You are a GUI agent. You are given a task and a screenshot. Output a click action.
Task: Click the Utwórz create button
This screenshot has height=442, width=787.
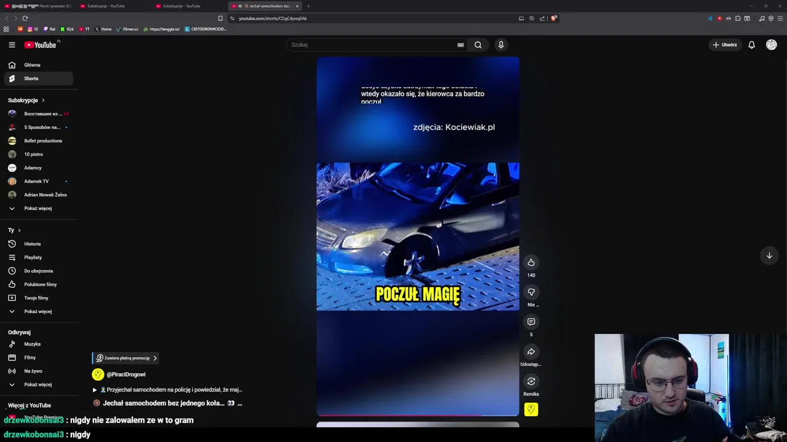point(725,45)
